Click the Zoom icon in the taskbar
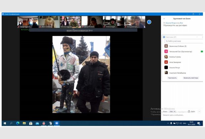 [57, 123]
